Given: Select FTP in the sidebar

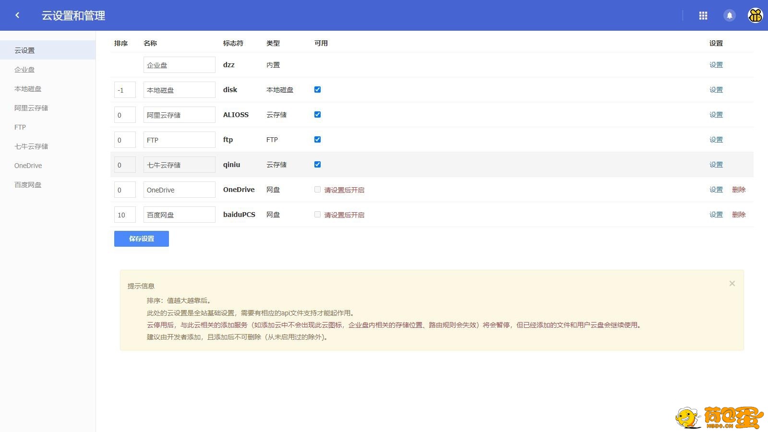Looking at the screenshot, I should pyautogui.click(x=48, y=127).
